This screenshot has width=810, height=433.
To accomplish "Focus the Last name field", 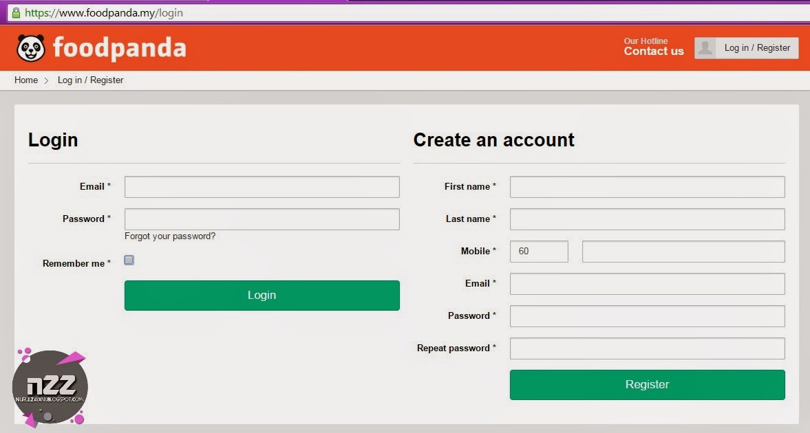I will (x=648, y=219).
